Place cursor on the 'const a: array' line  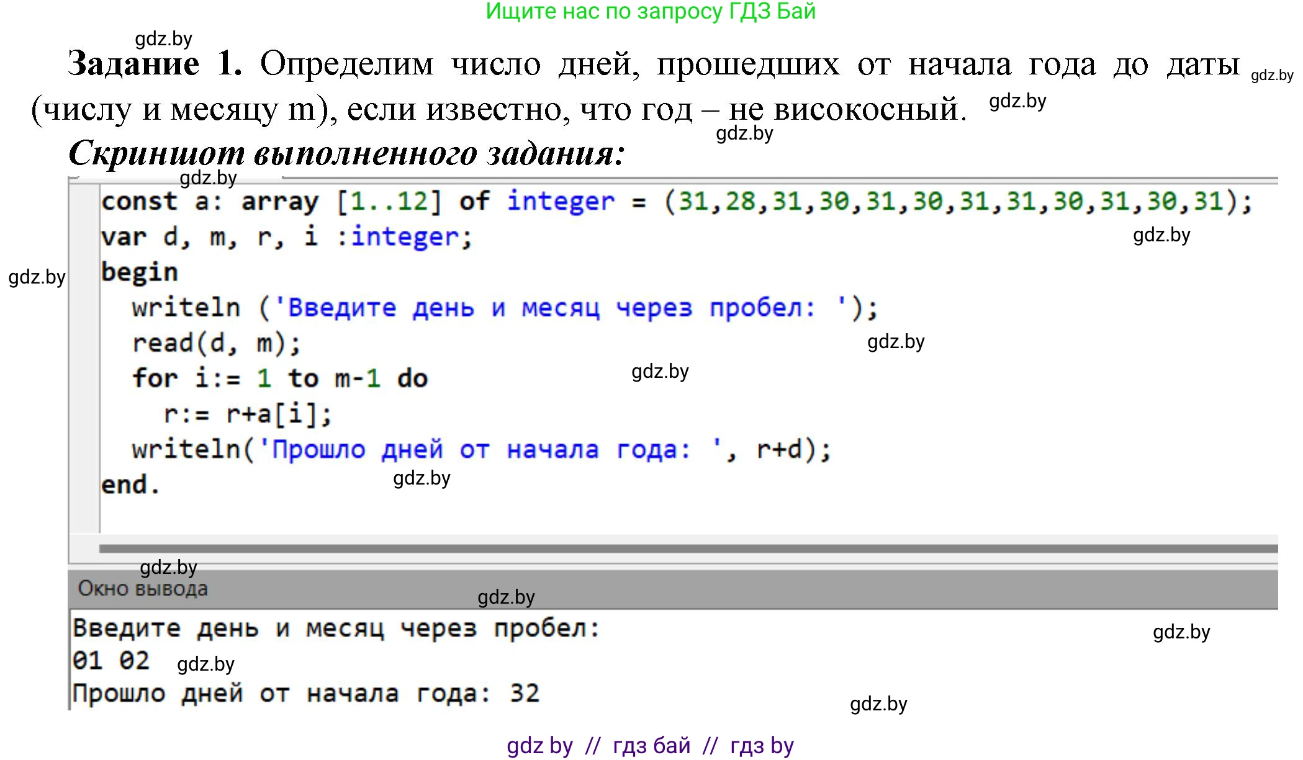click(x=210, y=202)
